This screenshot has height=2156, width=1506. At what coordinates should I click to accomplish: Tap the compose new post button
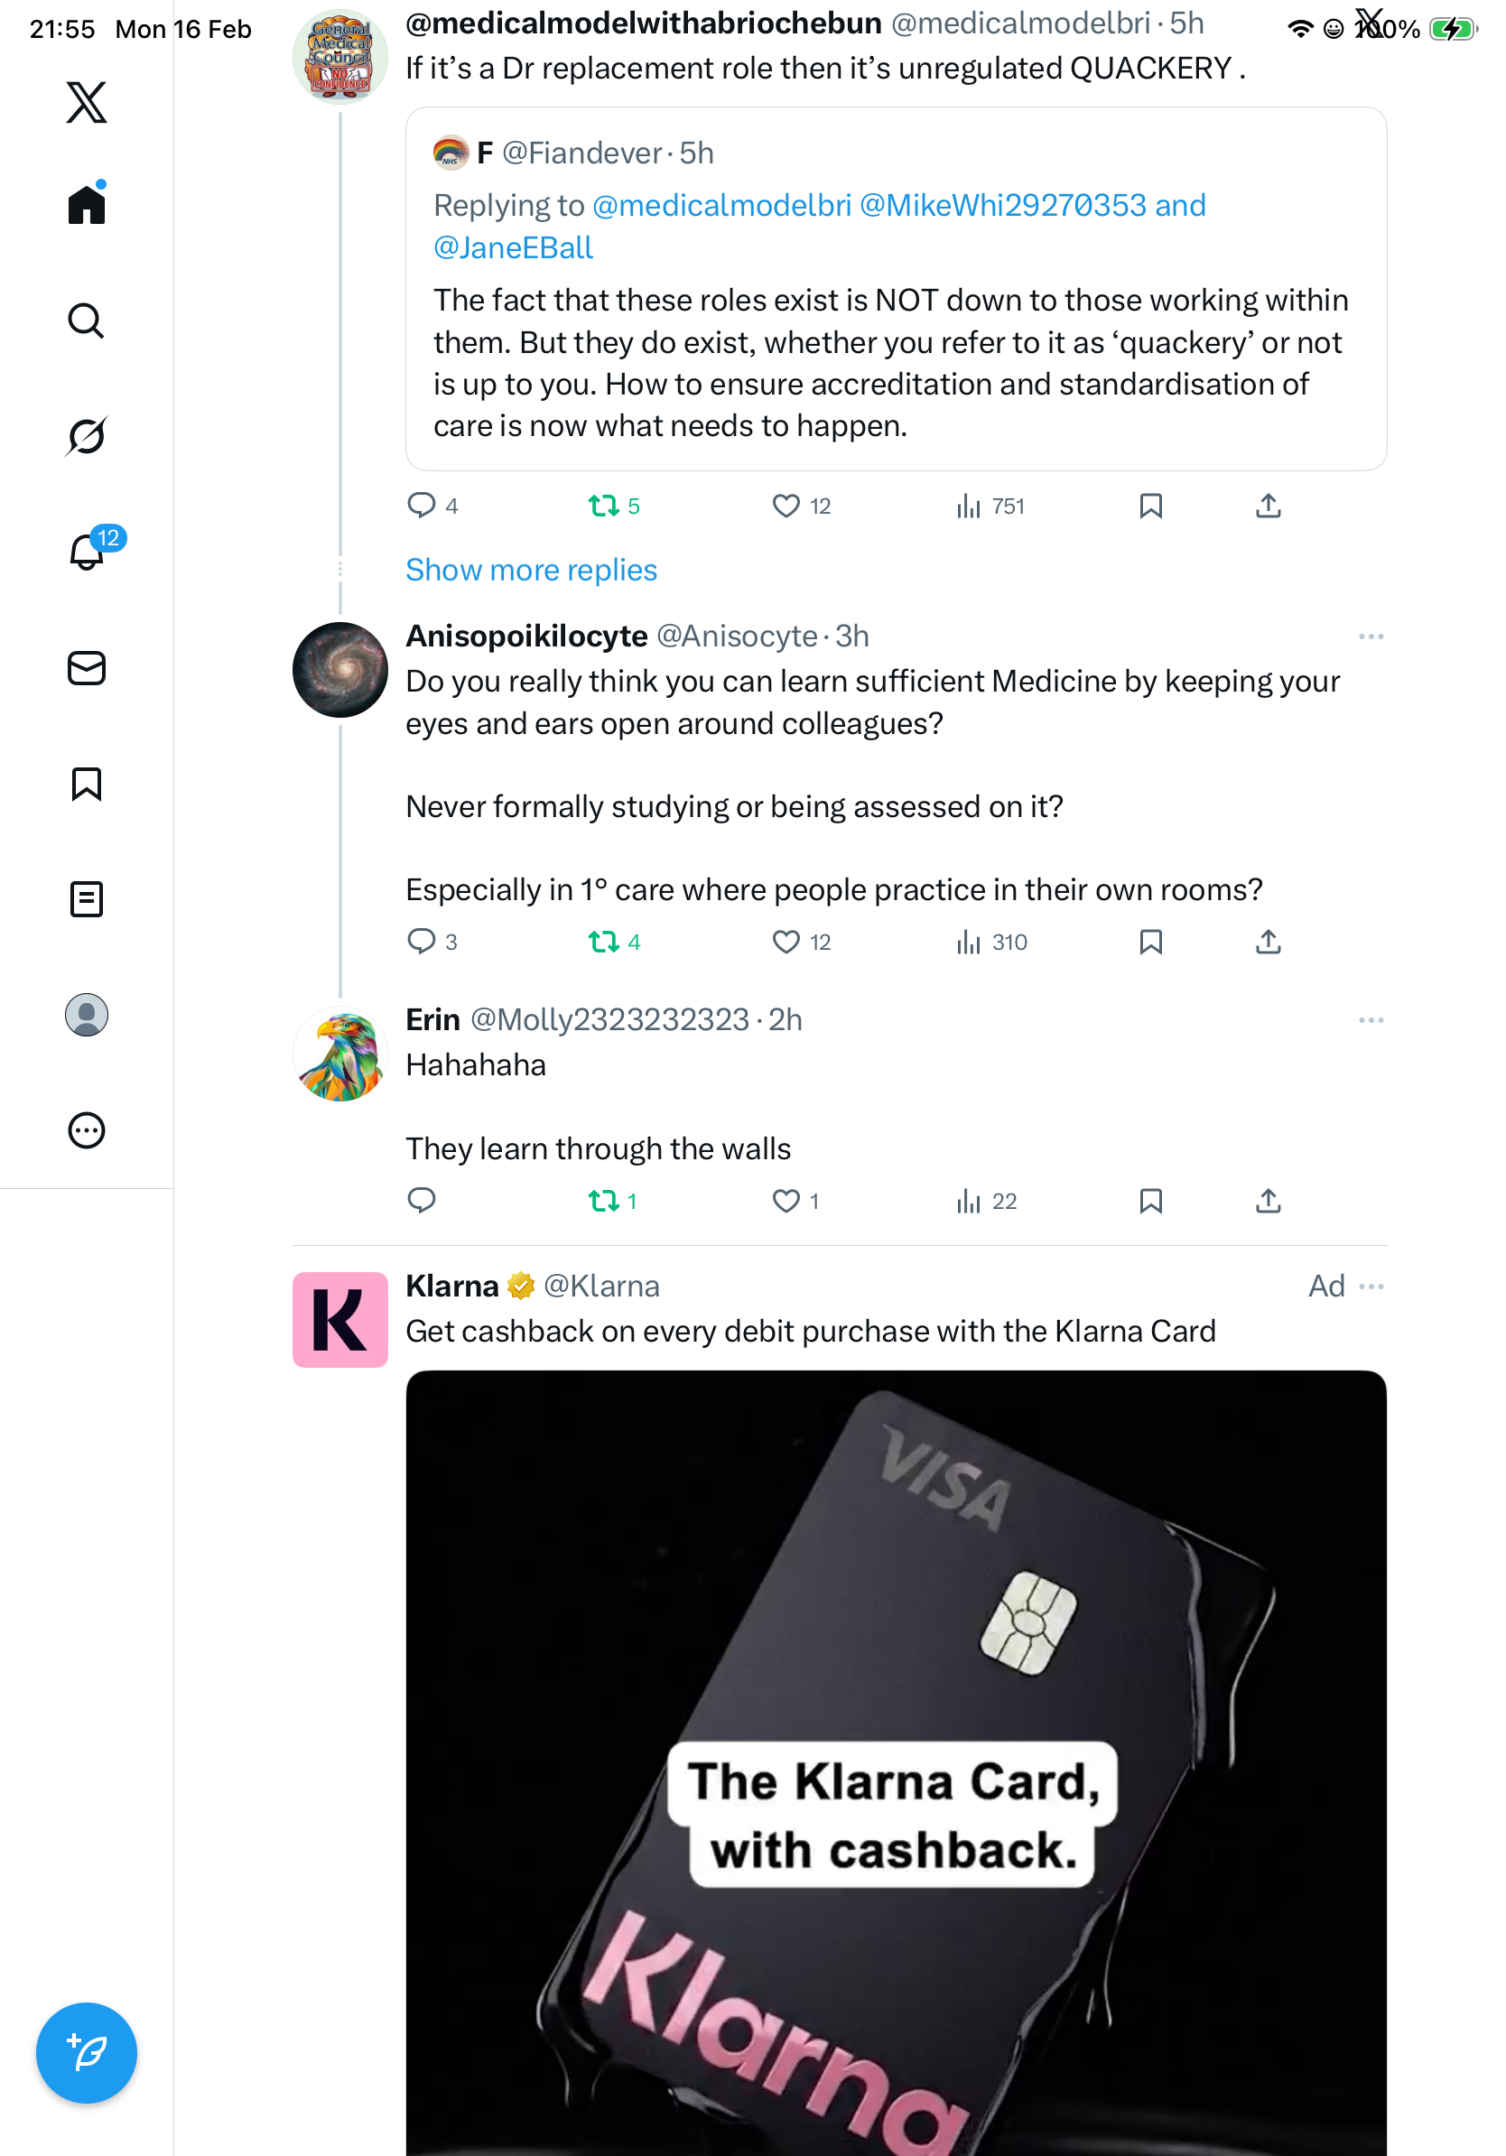click(87, 2053)
